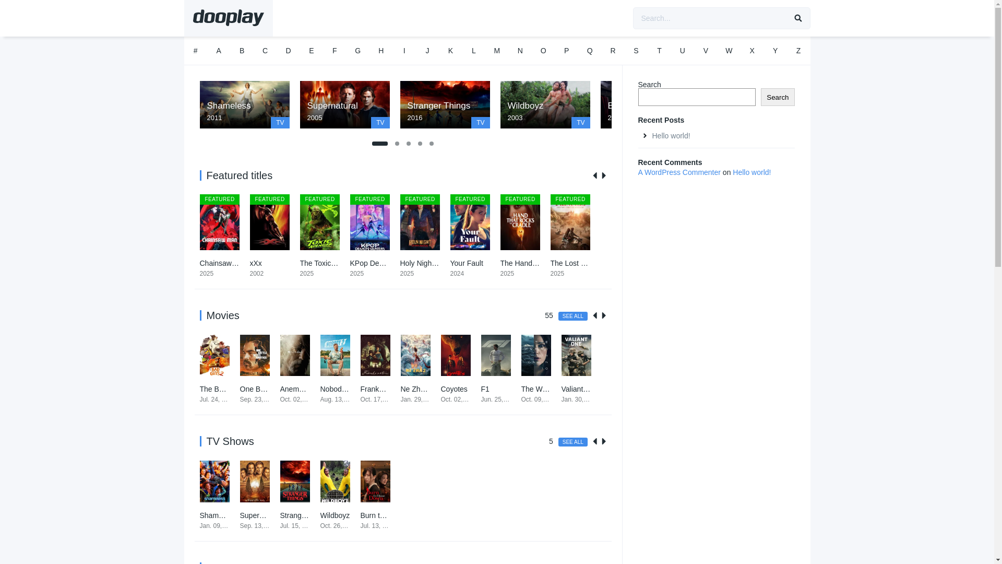Open Supernatural TV show poster
Screen dimensions: 1002x564
(255, 481)
